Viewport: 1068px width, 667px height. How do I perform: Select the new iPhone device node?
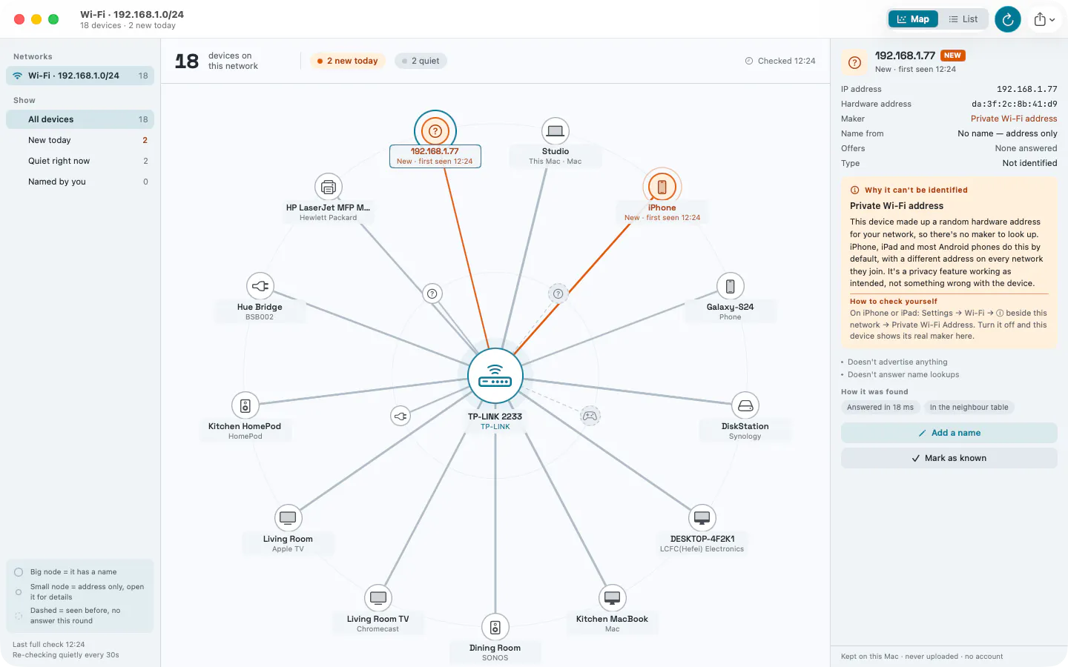pyautogui.click(x=662, y=187)
